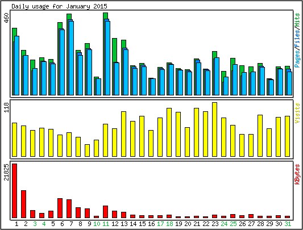Click the cyan Pages bar for day 1
Image resolution: width=303 pixels, height=230 pixels.
point(17,65)
